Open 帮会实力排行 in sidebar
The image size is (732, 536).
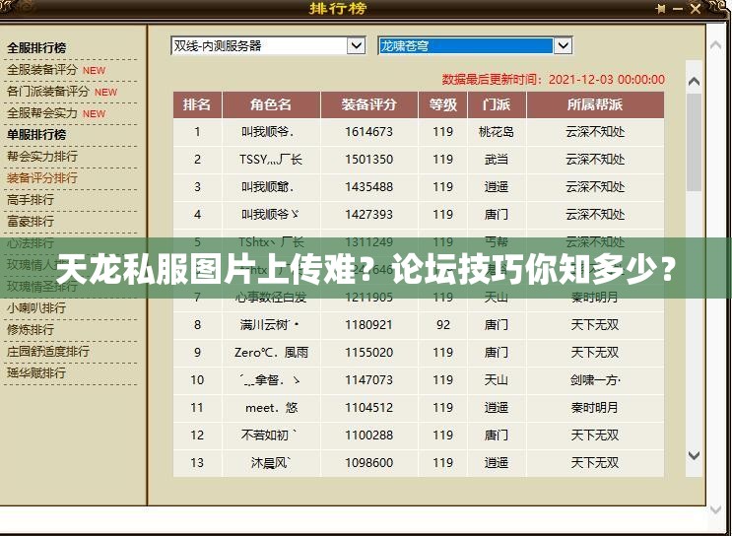pyautogui.click(x=42, y=156)
